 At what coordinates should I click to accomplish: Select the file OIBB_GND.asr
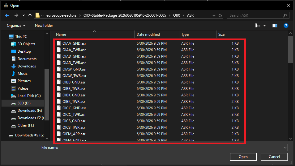pos(74,82)
